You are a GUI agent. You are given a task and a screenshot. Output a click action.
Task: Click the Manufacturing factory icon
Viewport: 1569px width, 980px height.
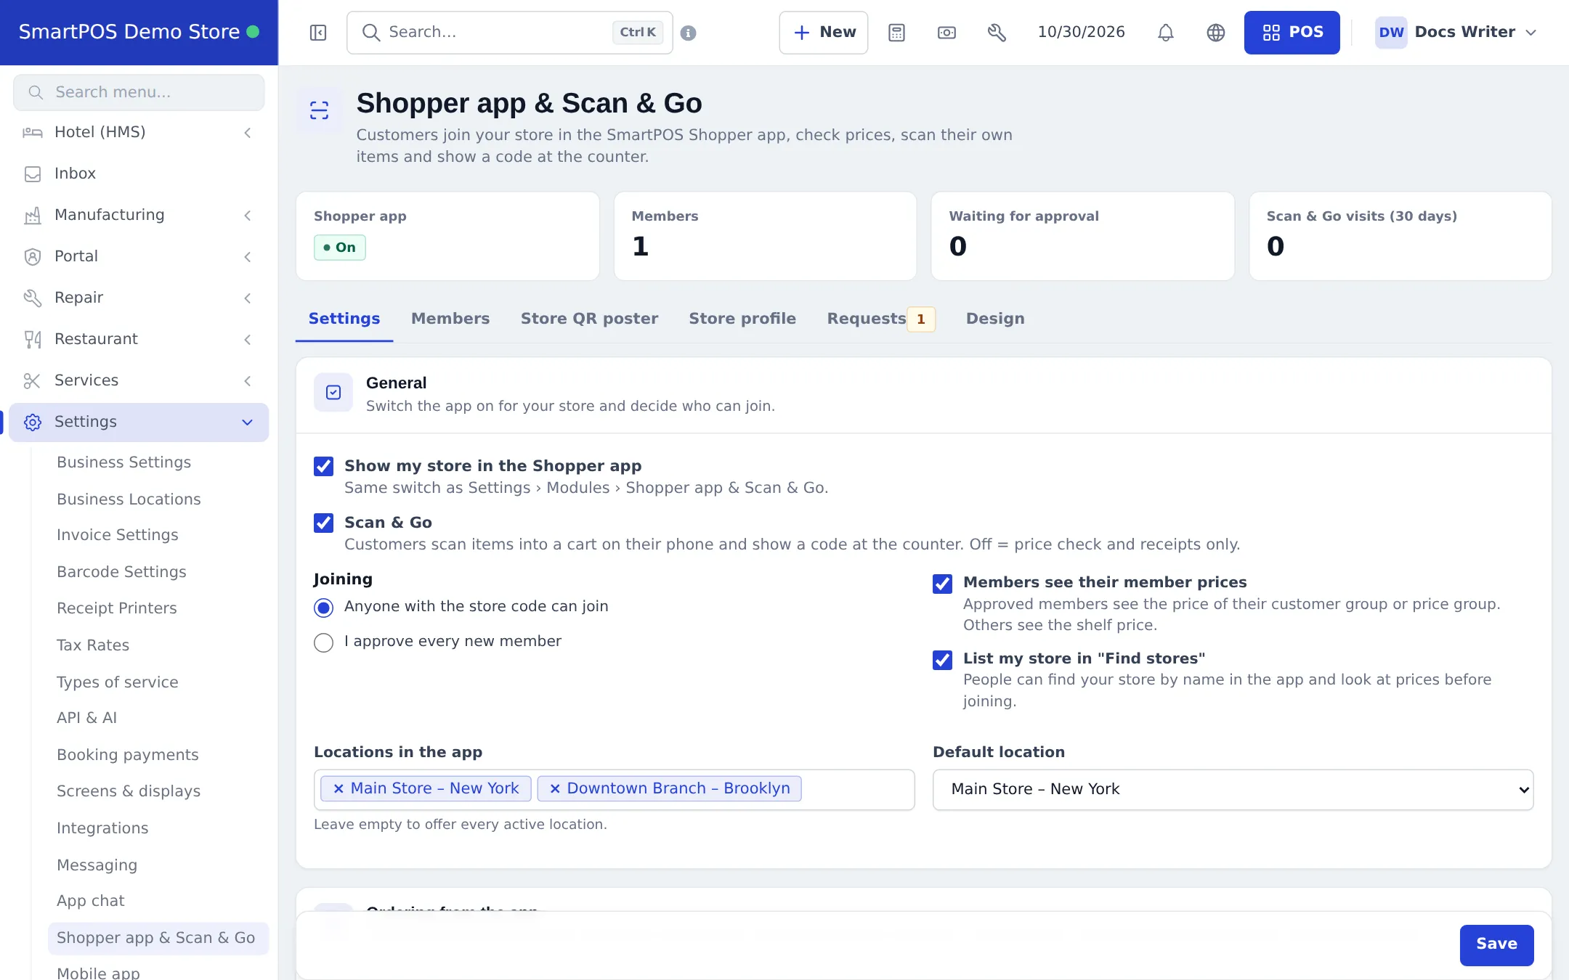click(x=33, y=215)
